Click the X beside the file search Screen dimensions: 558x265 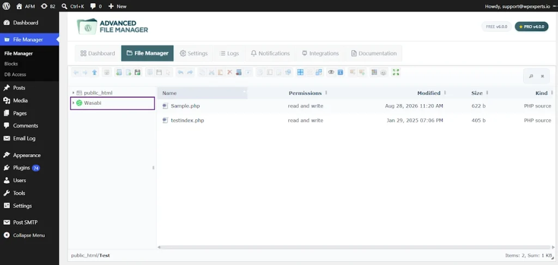542,76
